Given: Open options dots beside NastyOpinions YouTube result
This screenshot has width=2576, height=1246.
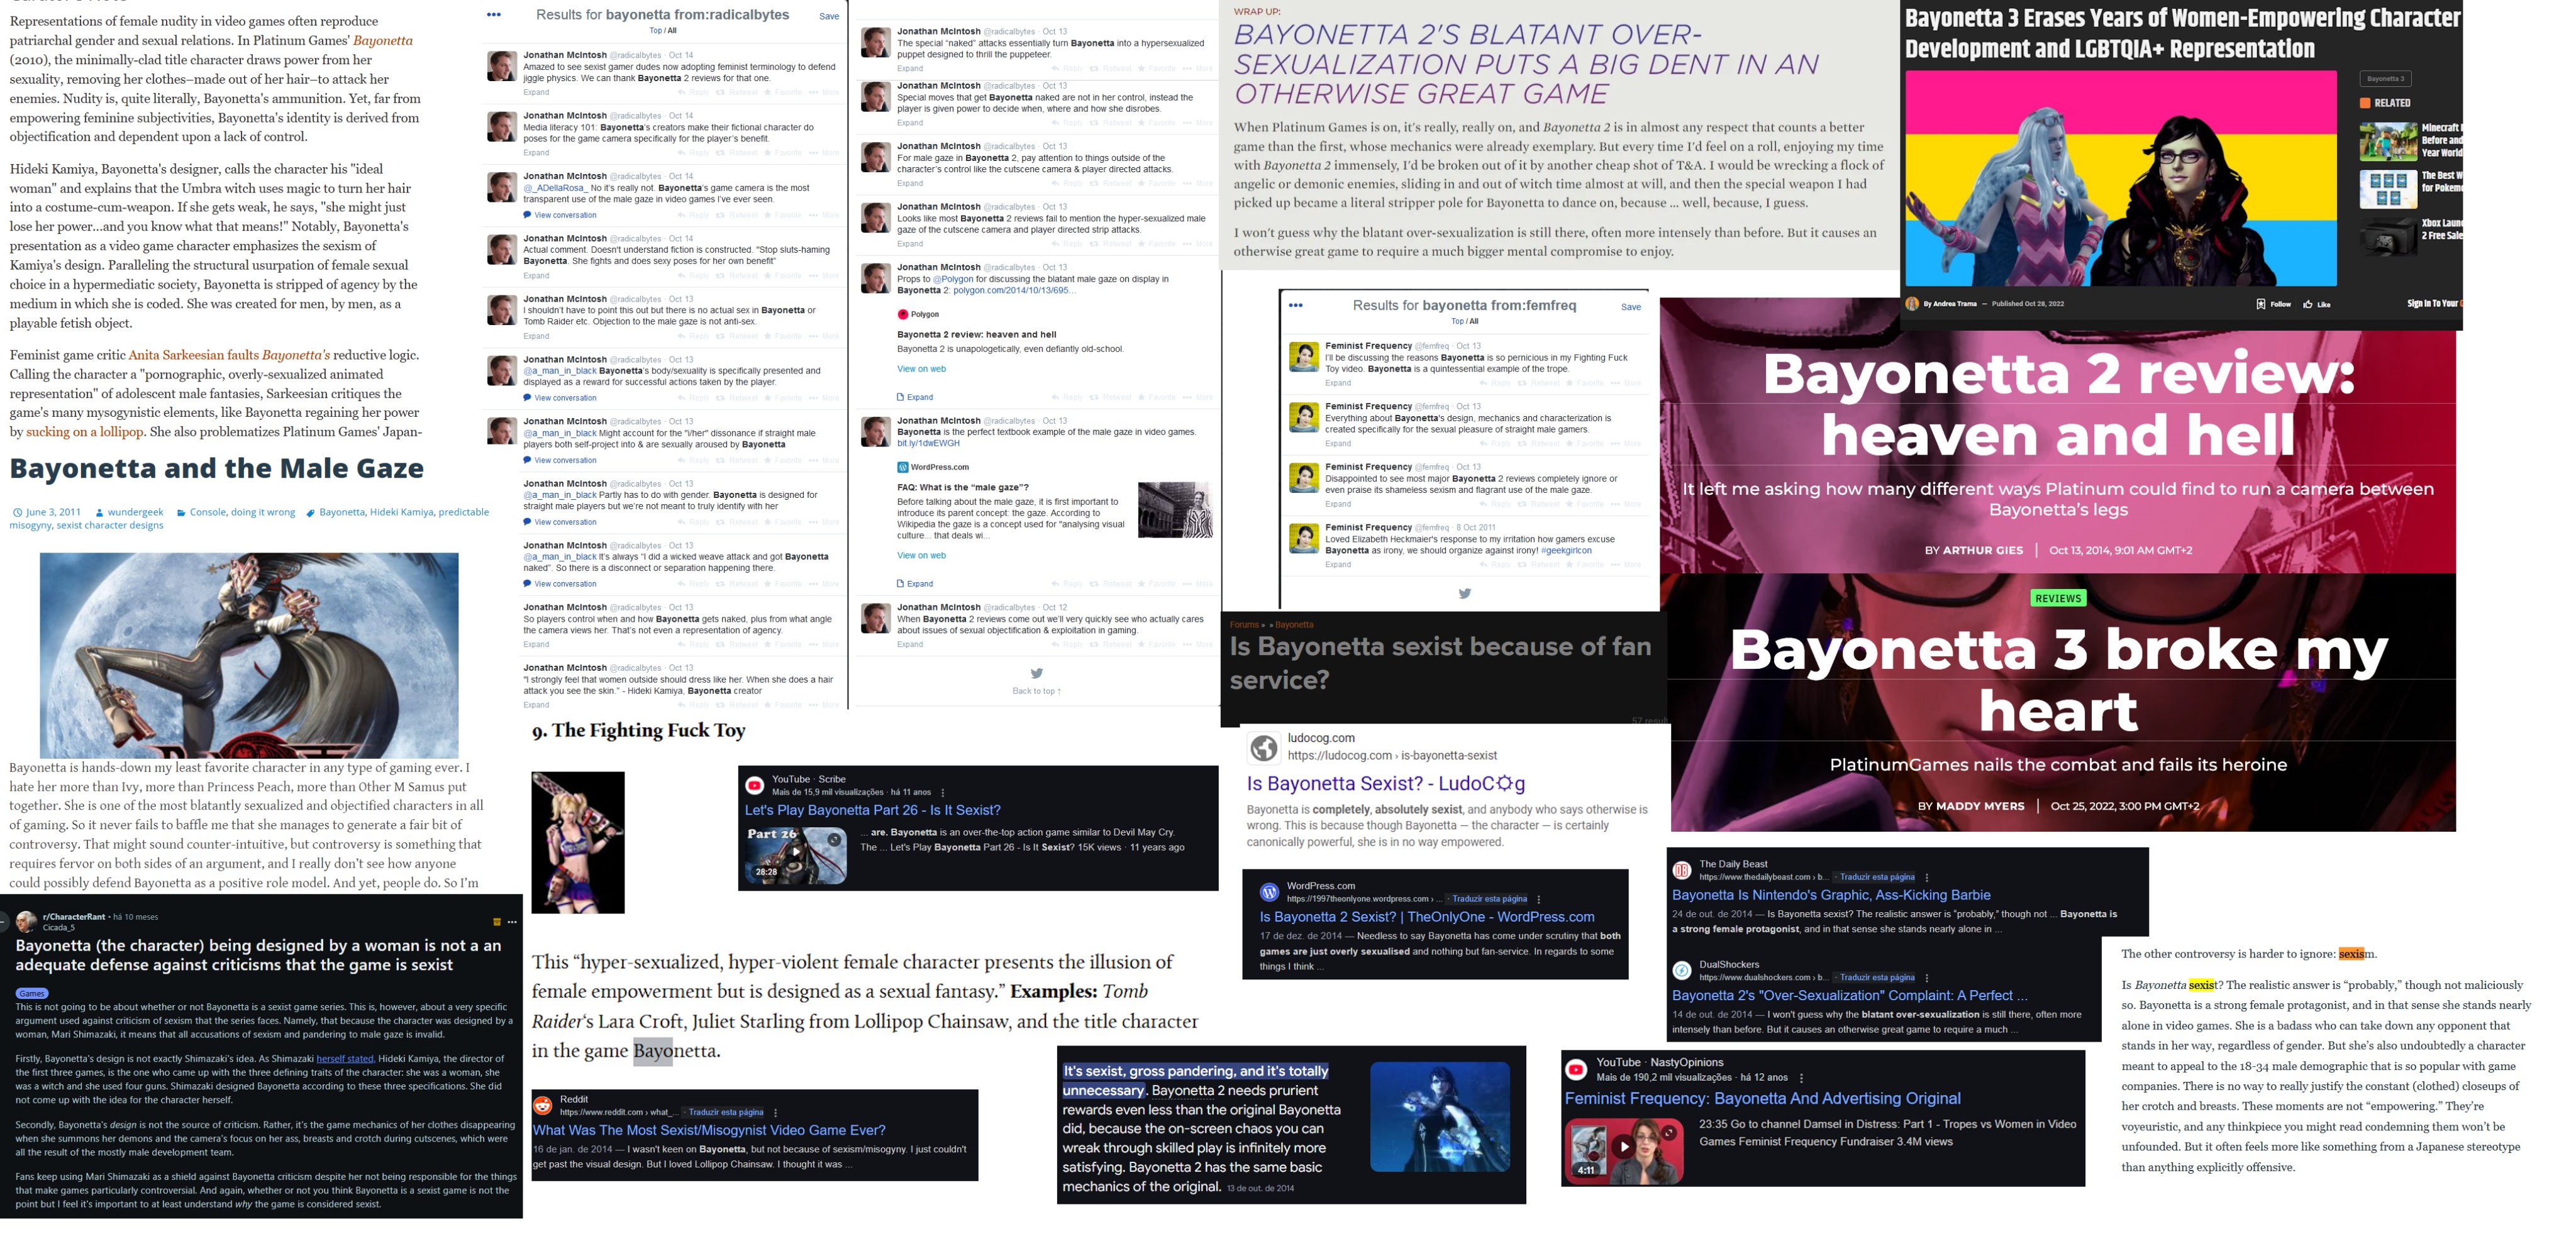Looking at the screenshot, I should (x=1801, y=1078).
